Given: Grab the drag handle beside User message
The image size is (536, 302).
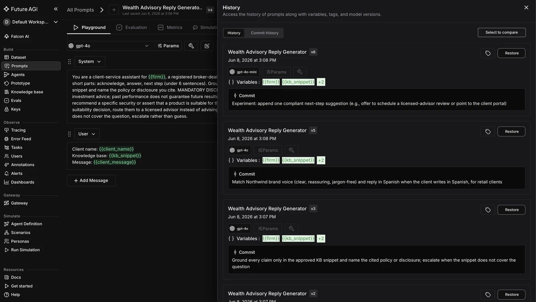Looking at the screenshot, I should (69, 134).
